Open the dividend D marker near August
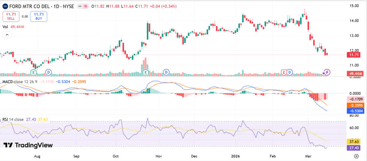 [x=48, y=72]
